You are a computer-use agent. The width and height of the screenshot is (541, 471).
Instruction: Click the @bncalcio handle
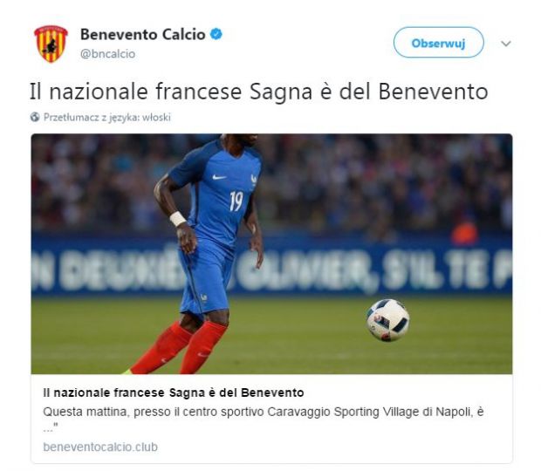[107, 54]
